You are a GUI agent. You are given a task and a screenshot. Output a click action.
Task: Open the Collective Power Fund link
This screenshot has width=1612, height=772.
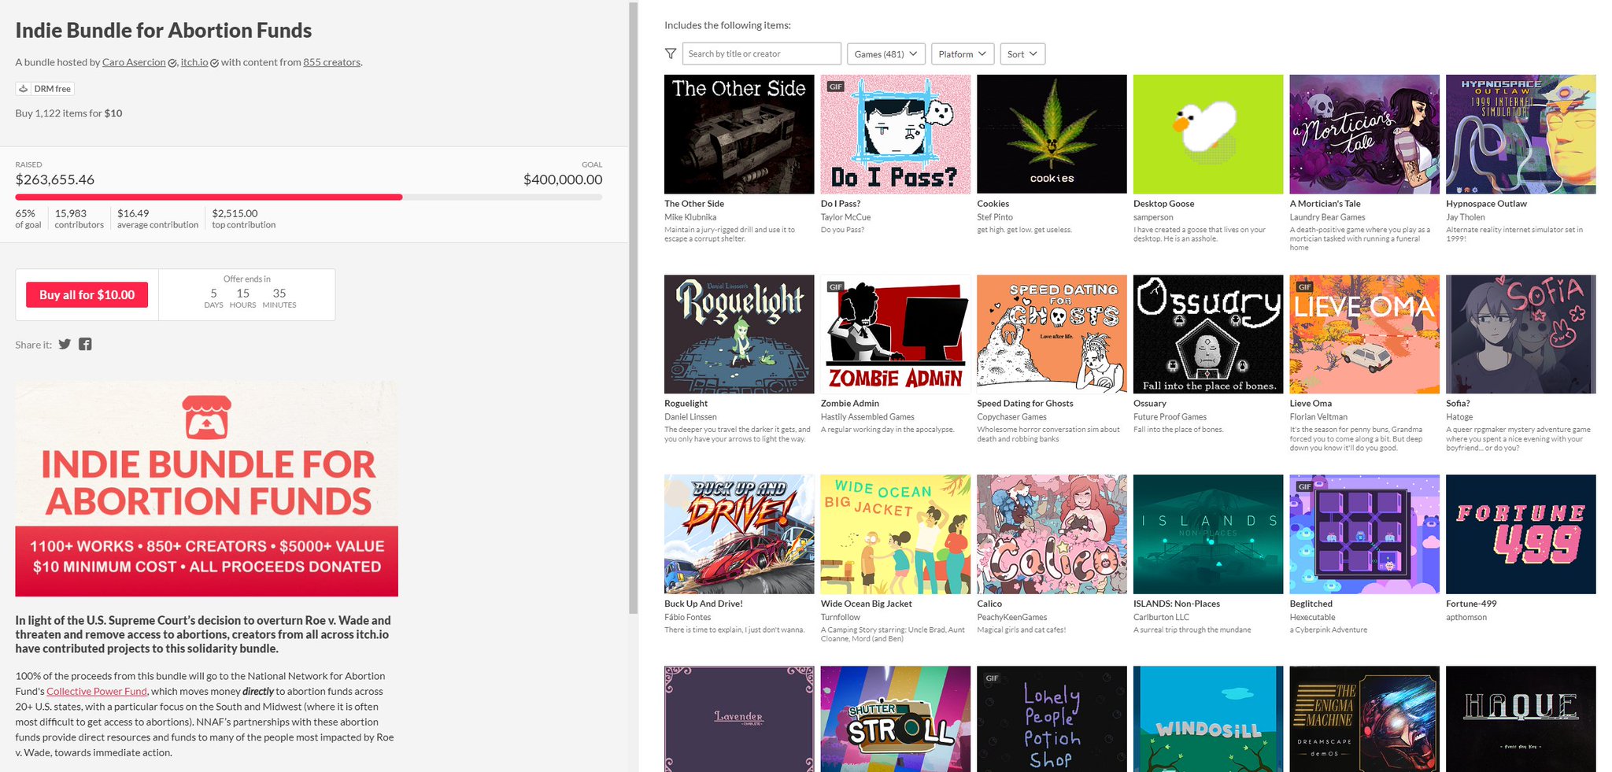coord(97,691)
